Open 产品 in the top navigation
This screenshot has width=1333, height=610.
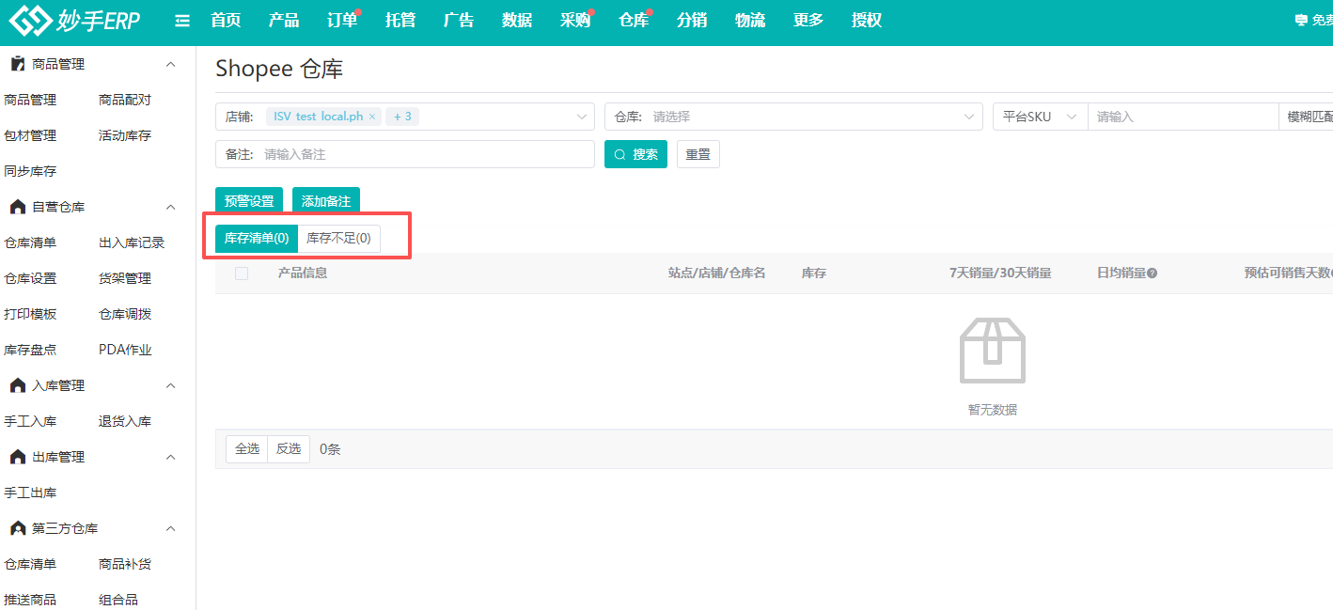(x=284, y=21)
